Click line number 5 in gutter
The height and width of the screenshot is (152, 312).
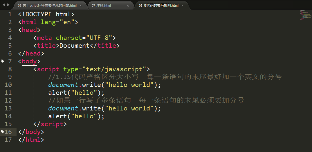(10, 46)
